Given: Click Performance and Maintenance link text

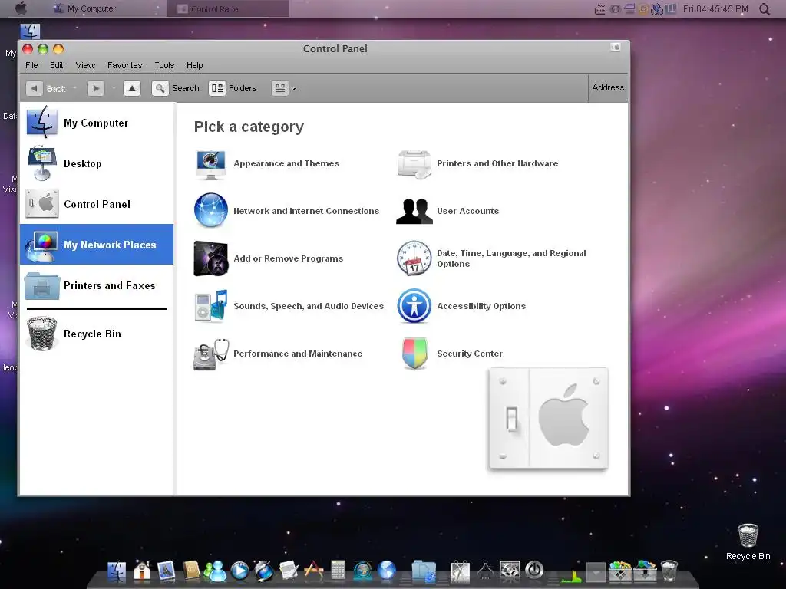Looking at the screenshot, I should click(298, 354).
